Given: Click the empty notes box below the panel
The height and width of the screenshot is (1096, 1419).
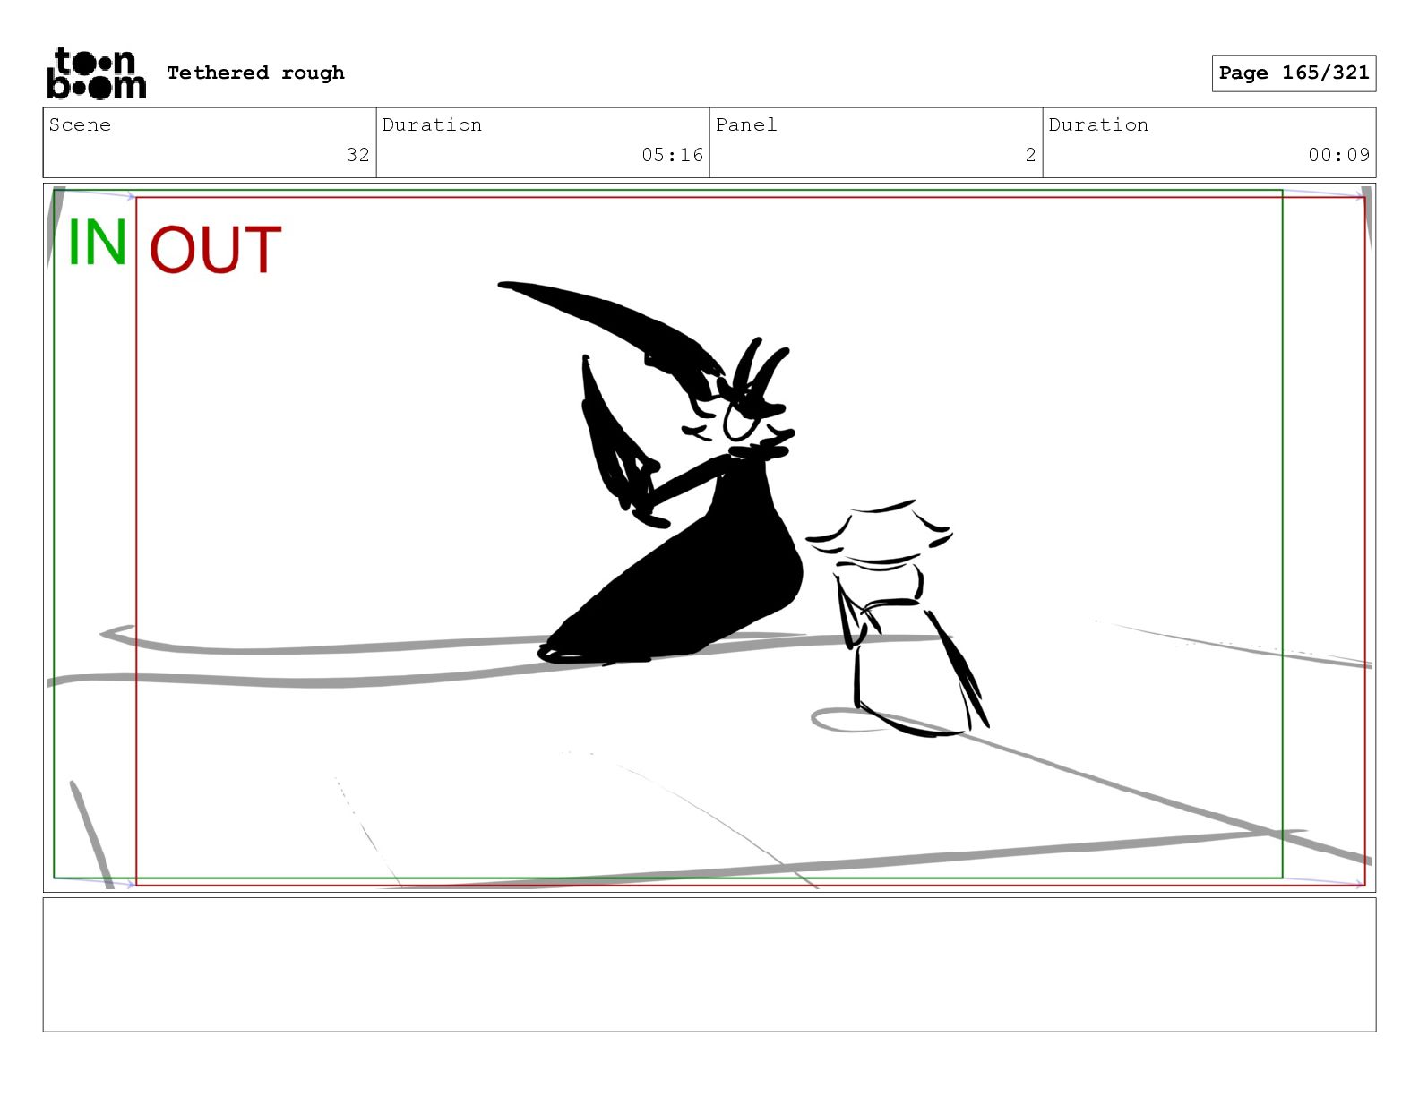Looking at the screenshot, I should pyautogui.click(x=709, y=964).
